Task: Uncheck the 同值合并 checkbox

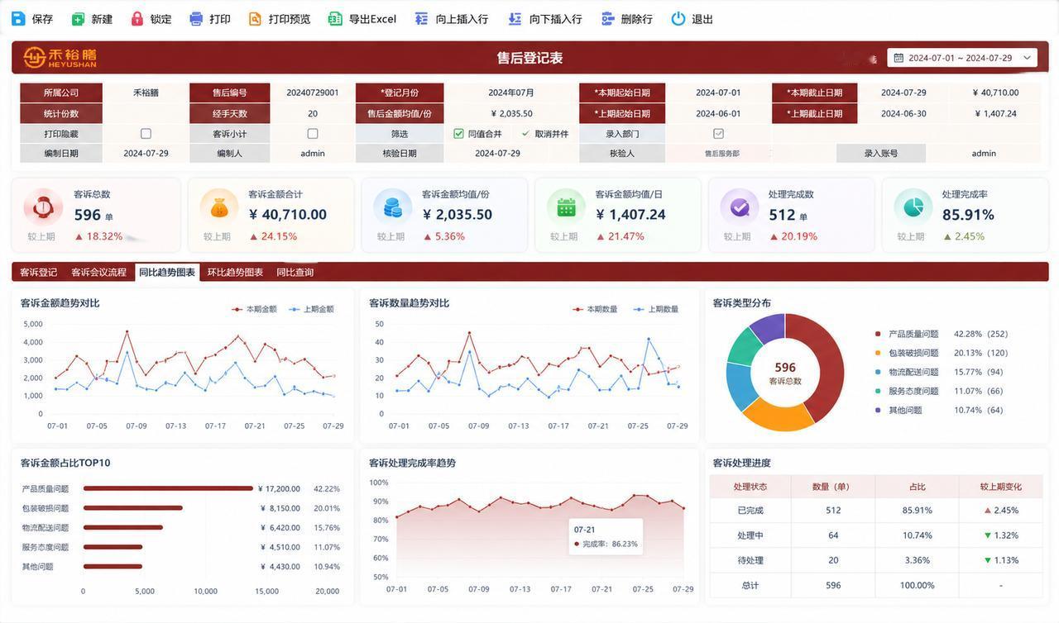Action: 458,133
